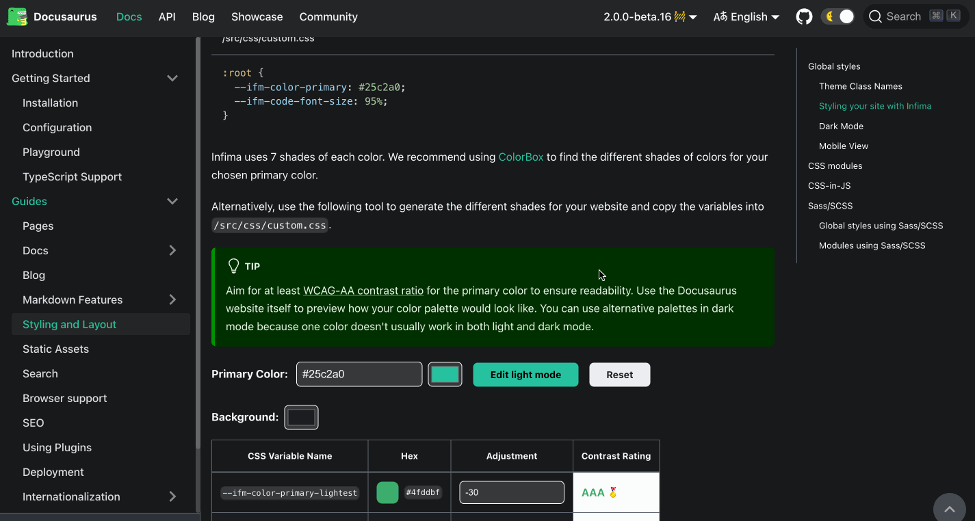Switch to the Blog navbar tab

203,16
